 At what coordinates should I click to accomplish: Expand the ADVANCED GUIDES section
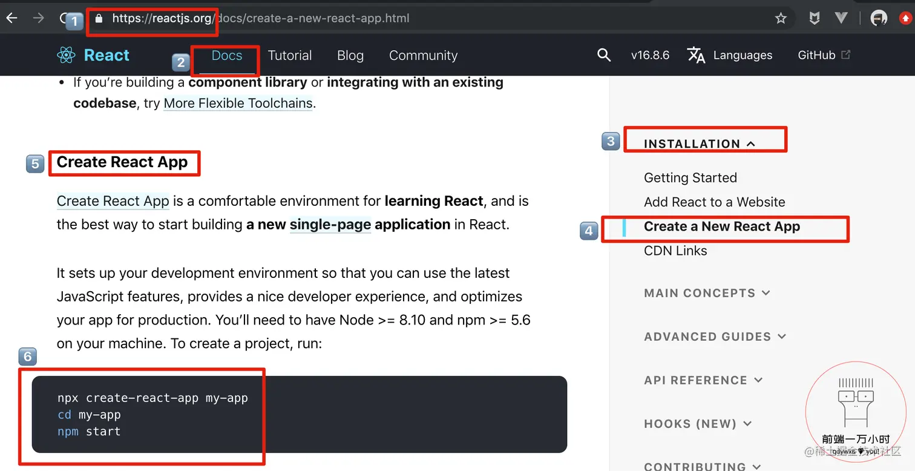click(x=715, y=337)
